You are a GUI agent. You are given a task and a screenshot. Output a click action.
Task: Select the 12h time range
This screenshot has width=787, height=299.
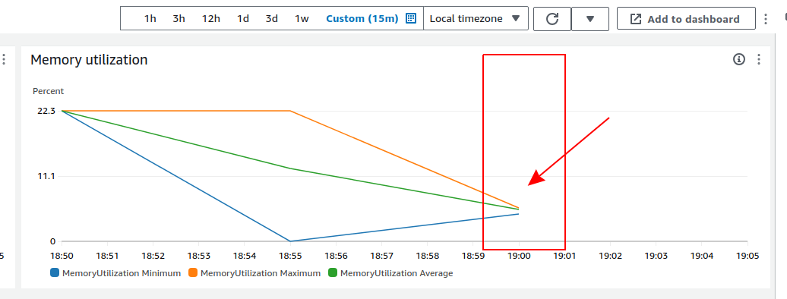(211, 18)
